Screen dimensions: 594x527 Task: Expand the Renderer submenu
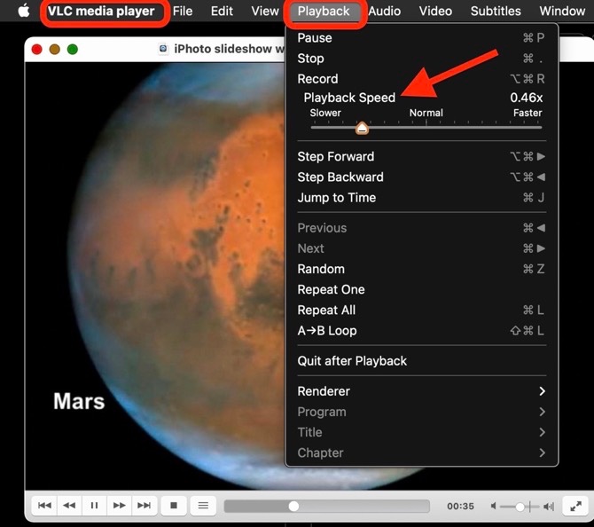click(x=421, y=391)
